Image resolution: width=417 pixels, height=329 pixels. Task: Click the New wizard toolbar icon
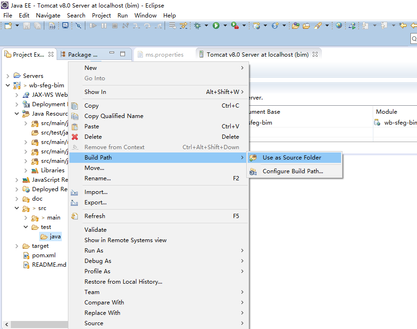(x=8, y=25)
